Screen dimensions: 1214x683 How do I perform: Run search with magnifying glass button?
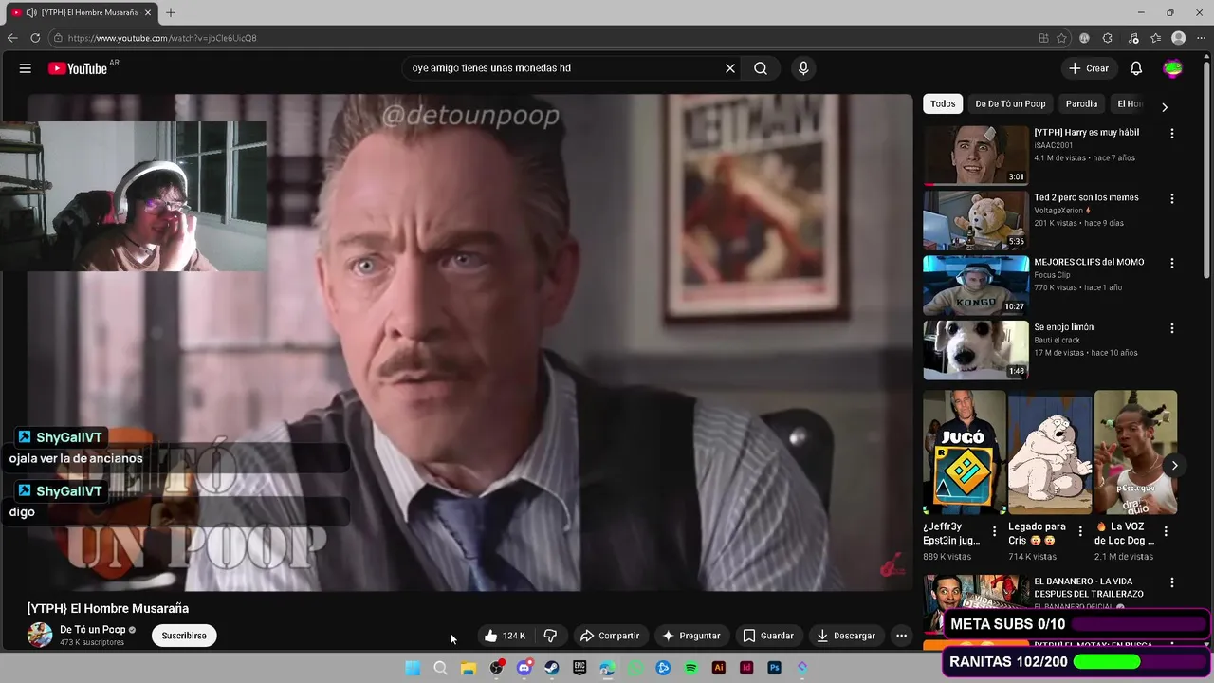coord(761,68)
